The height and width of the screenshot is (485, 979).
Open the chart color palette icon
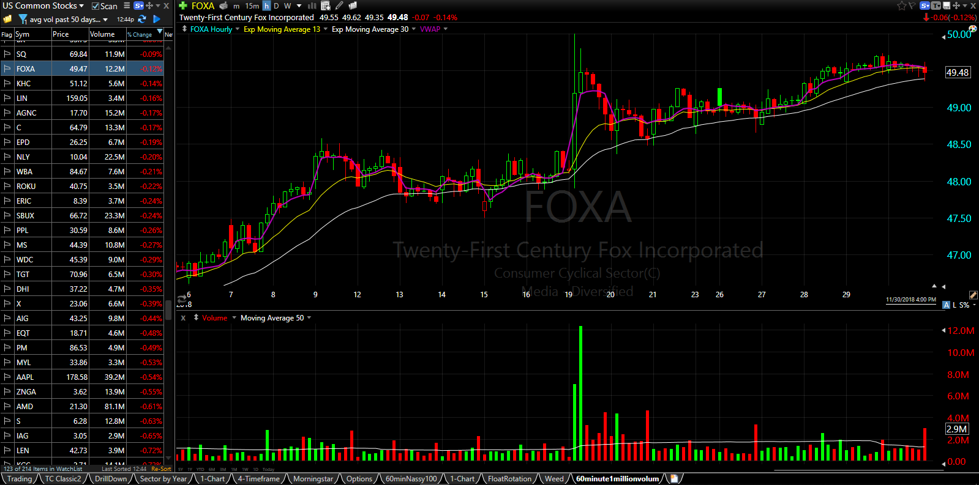pyautogui.click(x=973, y=28)
